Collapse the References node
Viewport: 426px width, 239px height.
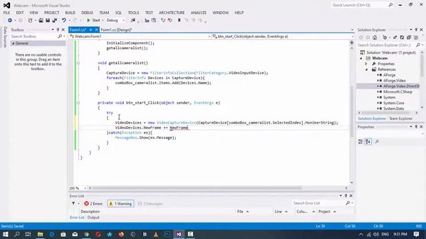pyautogui.click(x=366, y=70)
